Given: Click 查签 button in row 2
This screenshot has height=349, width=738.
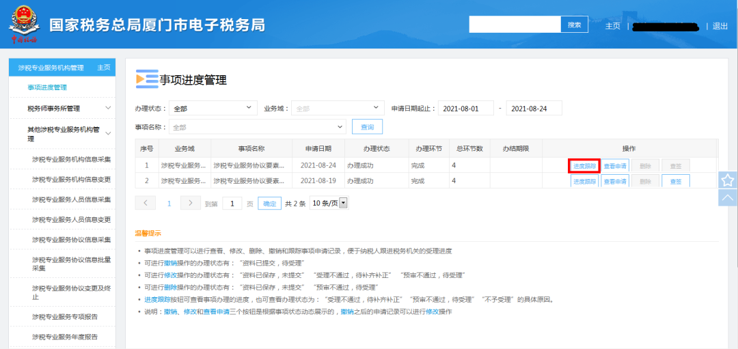Looking at the screenshot, I should [676, 181].
